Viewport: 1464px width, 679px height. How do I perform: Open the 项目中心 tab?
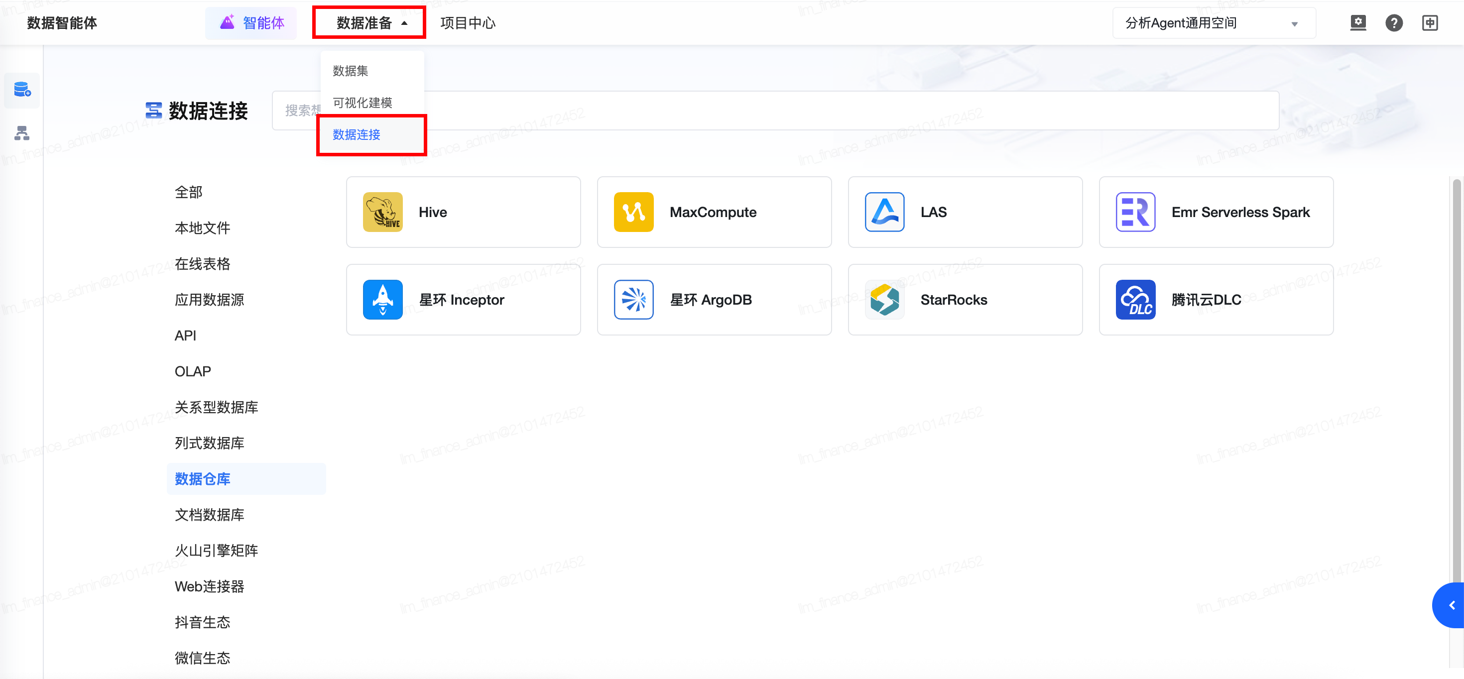coord(468,23)
